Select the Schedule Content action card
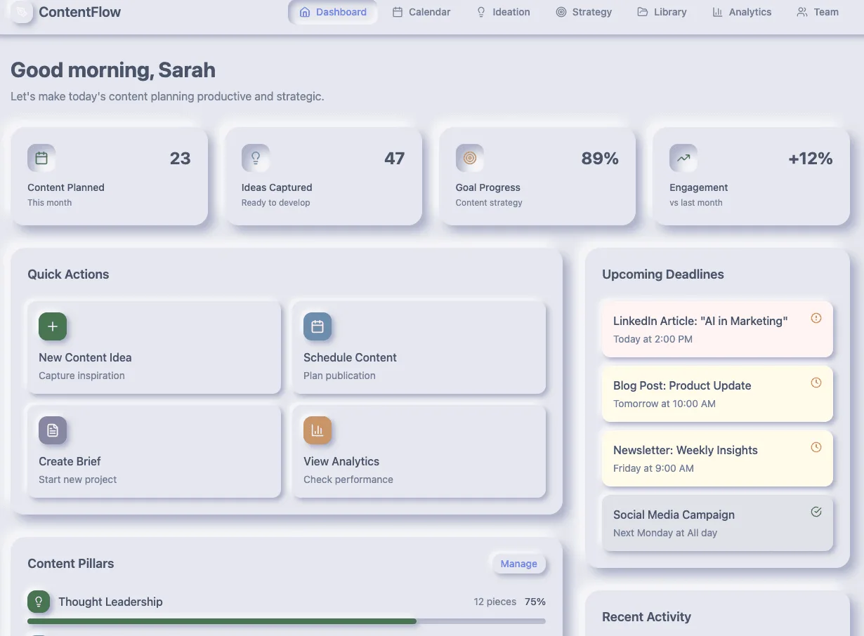This screenshot has width=864, height=636. tap(419, 347)
